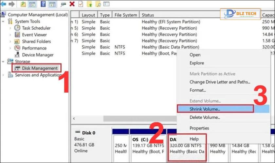Click the Storage node icon
The width and height of the screenshot is (275, 163).
pos(10,61)
